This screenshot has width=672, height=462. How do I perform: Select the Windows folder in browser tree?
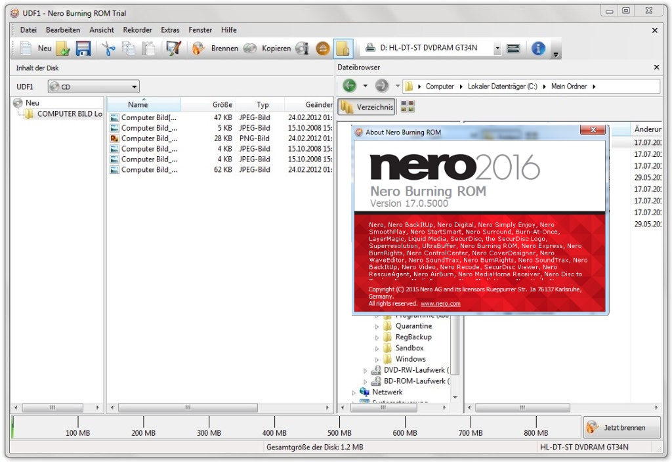[x=410, y=359]
